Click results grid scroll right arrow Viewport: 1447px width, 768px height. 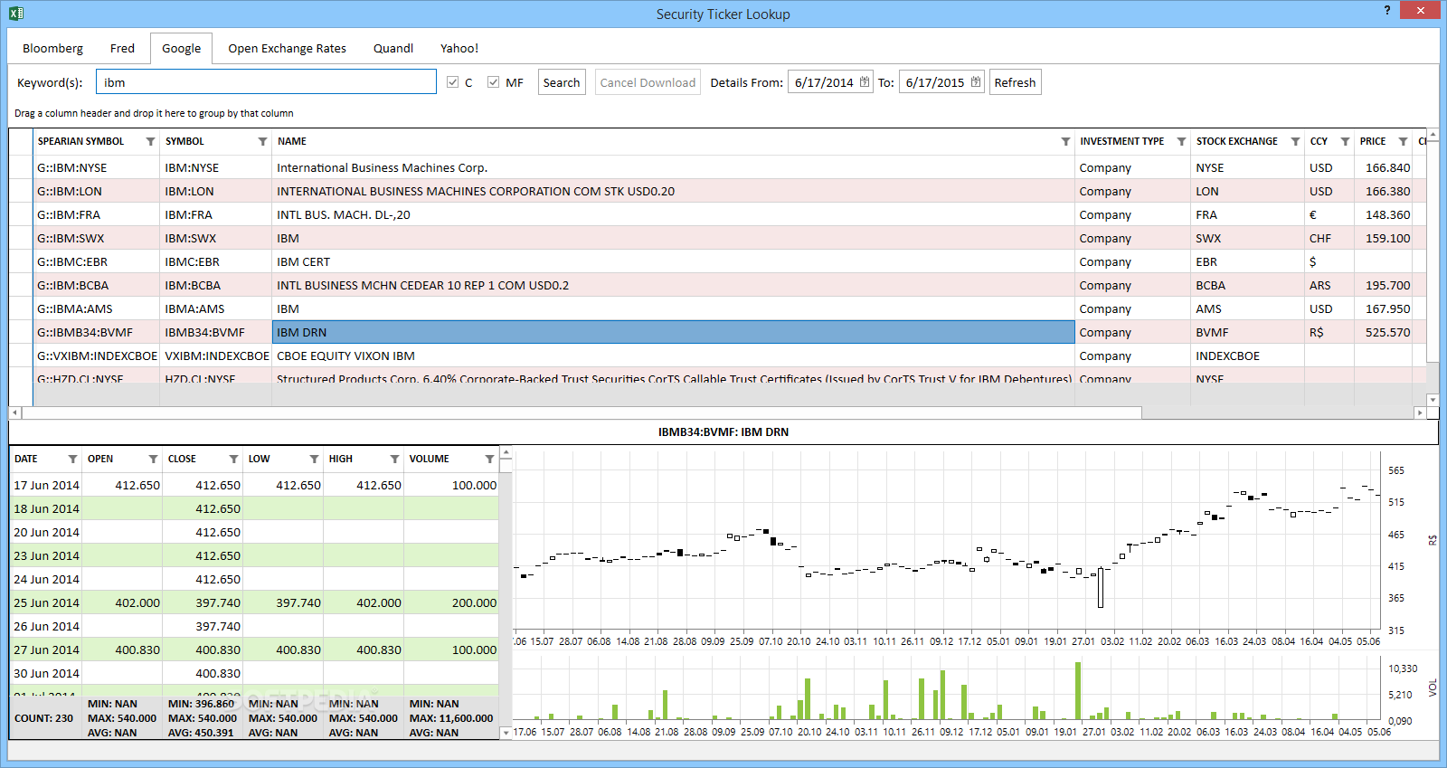(x=1420, y=412)
